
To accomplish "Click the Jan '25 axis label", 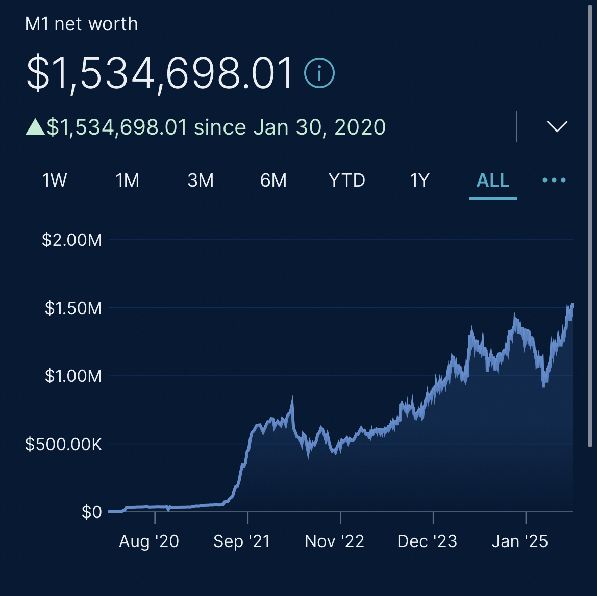I will [x=519, y=541].
